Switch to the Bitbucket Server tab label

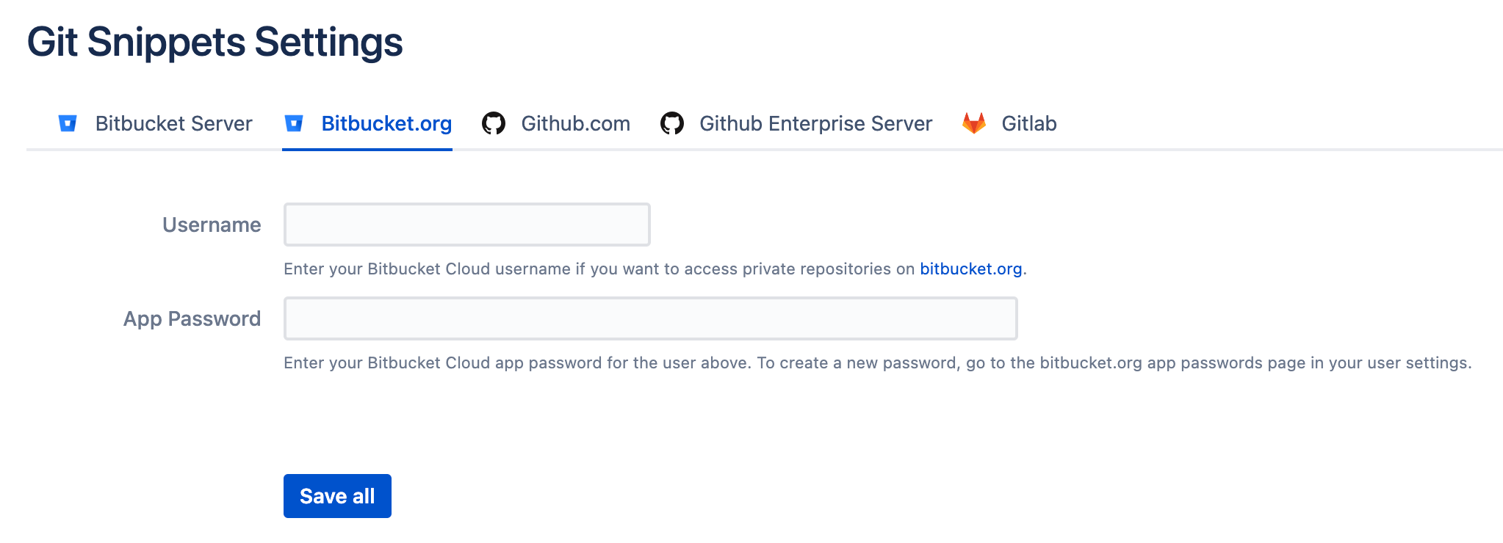tap(173, 123)
